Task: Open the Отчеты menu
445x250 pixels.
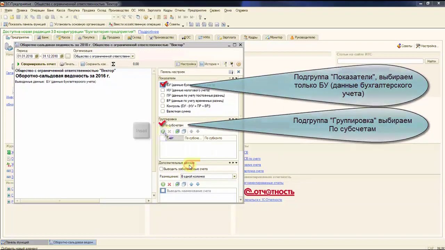Action: pos(180,10)
